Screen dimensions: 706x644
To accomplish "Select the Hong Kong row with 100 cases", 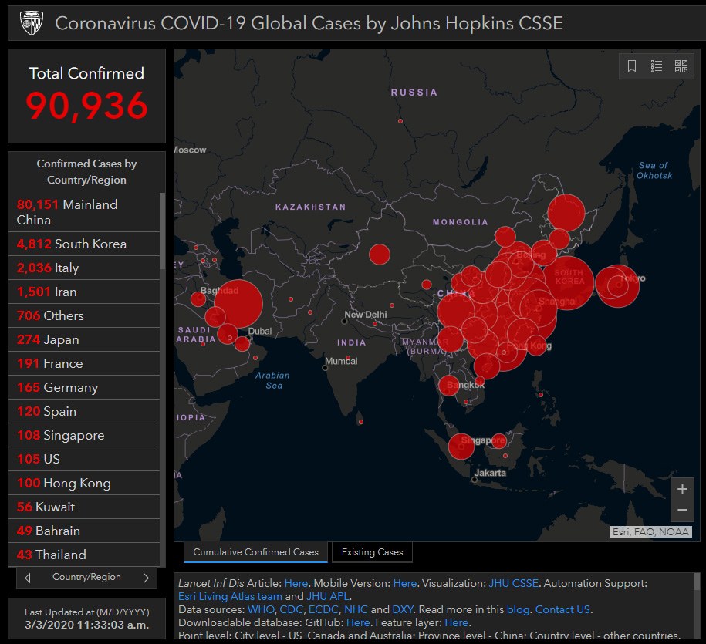I will 84,483.
